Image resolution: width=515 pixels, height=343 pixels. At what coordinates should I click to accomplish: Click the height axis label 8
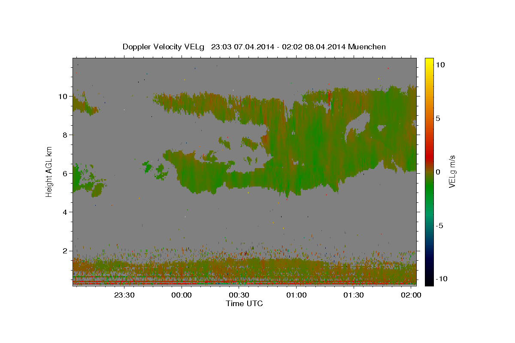65,135
